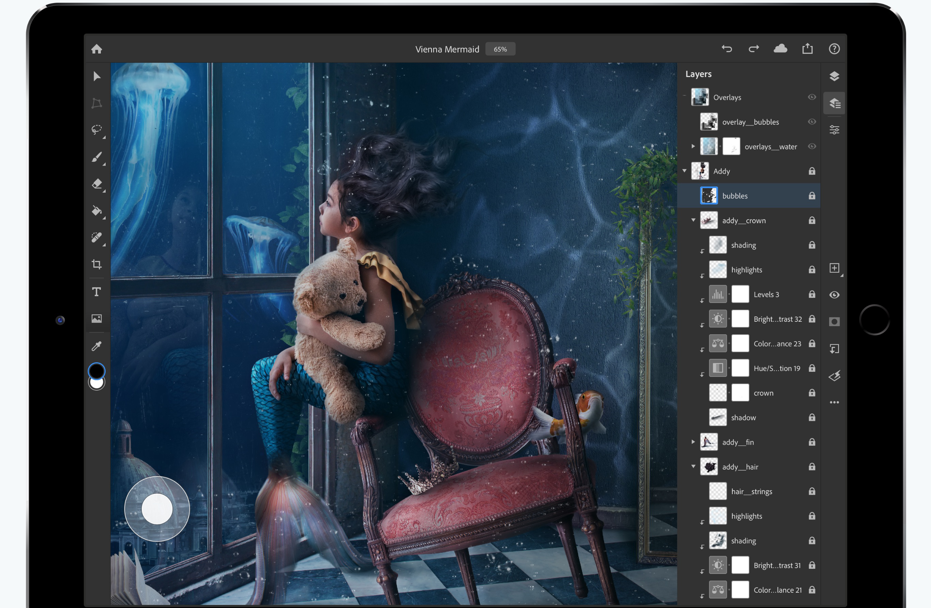Select the Move tool arrow
The width and height of the screenshot is (931, 608).
97,76
